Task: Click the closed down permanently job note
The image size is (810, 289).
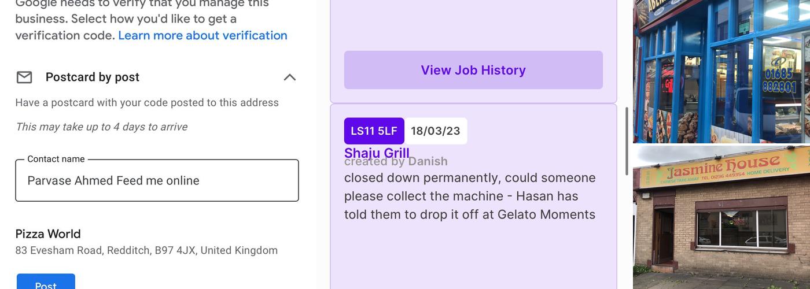Action: pos(470,196)
